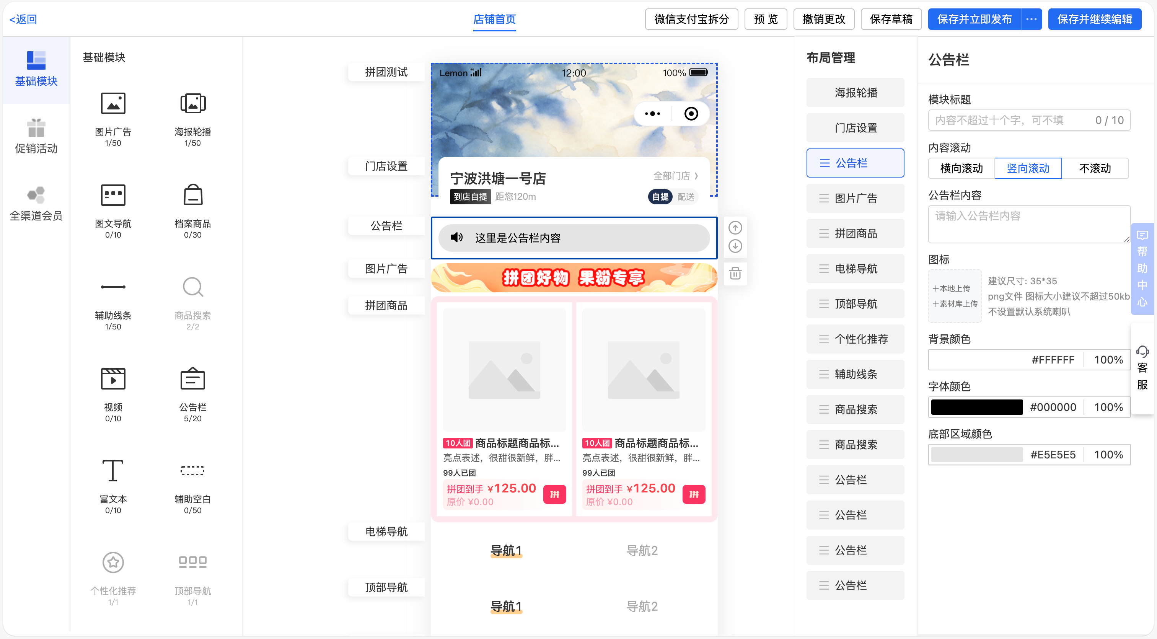Open more options next to 保存并立即发布
1157x639 pixels.
point(1031,19)
